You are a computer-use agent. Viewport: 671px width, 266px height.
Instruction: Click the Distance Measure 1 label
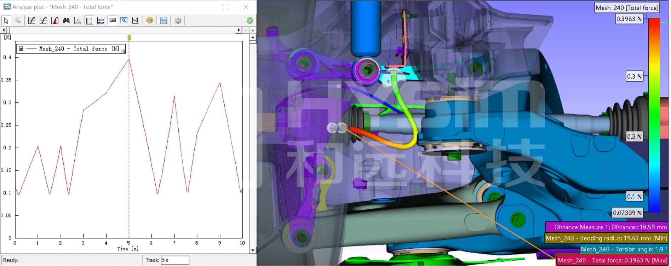pos(607,227)
